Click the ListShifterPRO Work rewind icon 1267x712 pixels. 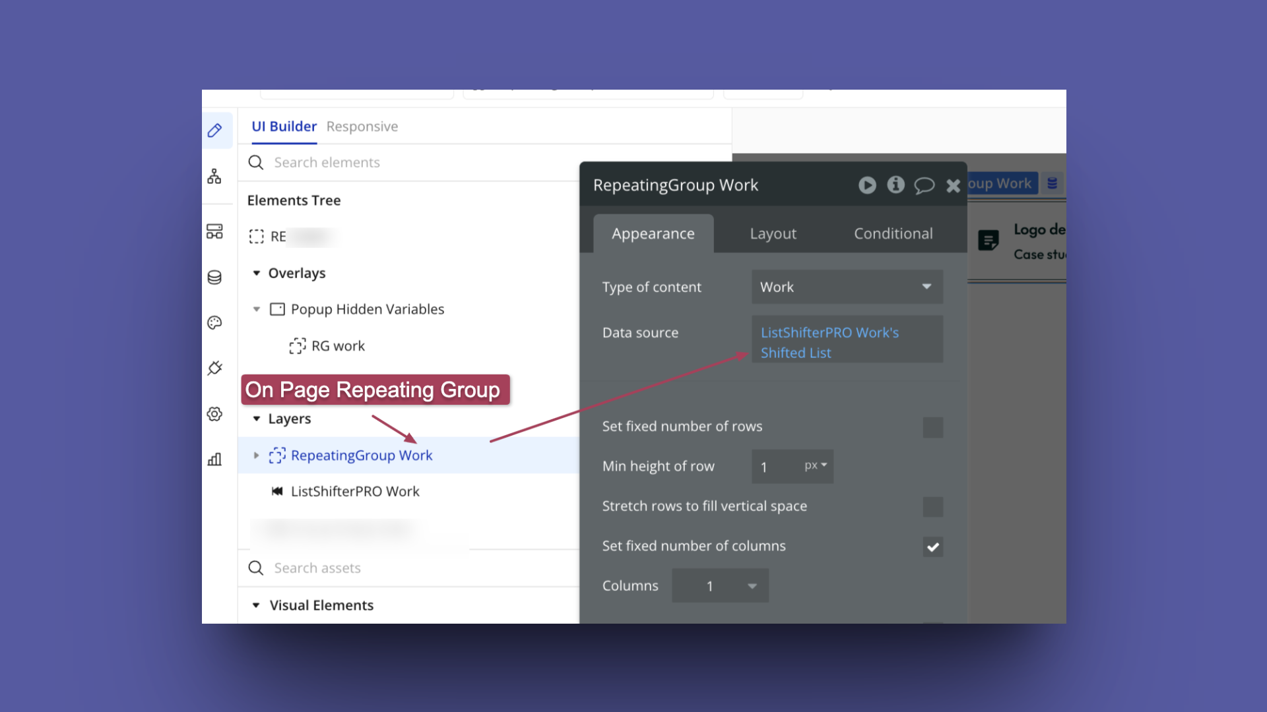tap(277, 491)
